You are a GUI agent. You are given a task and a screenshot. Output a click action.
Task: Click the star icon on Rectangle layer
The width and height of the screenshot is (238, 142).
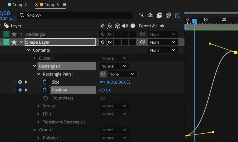[x=14, y=34]
